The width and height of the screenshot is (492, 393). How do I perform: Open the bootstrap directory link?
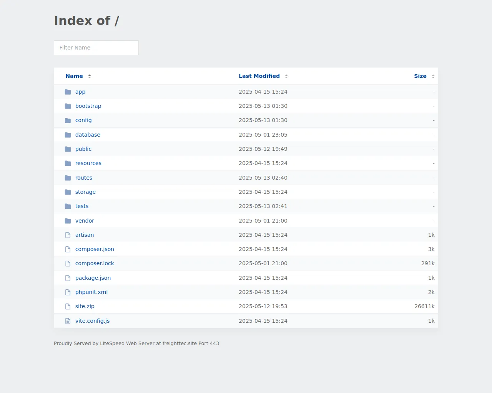88,106
